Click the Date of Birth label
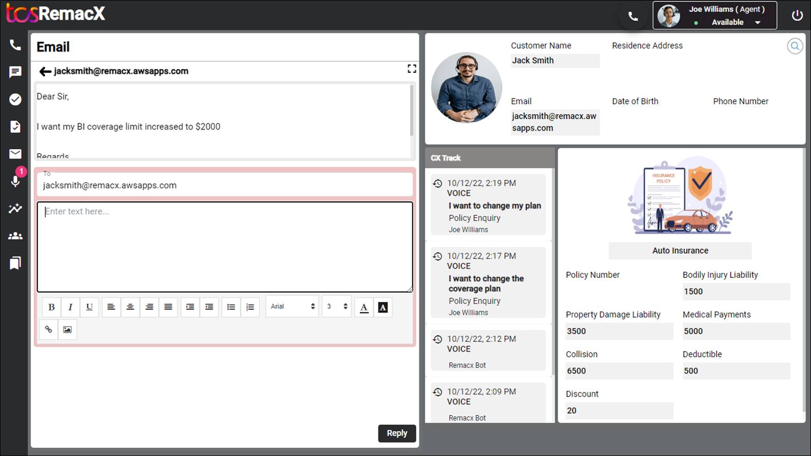This screenshot has height=456, width=811. coord(635,101)
